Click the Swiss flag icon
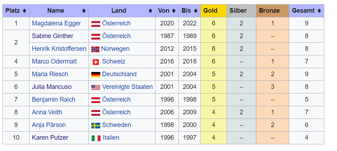 click(96, 62)
